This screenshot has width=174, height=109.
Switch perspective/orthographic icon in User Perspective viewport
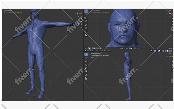click(x=81, y=27)
